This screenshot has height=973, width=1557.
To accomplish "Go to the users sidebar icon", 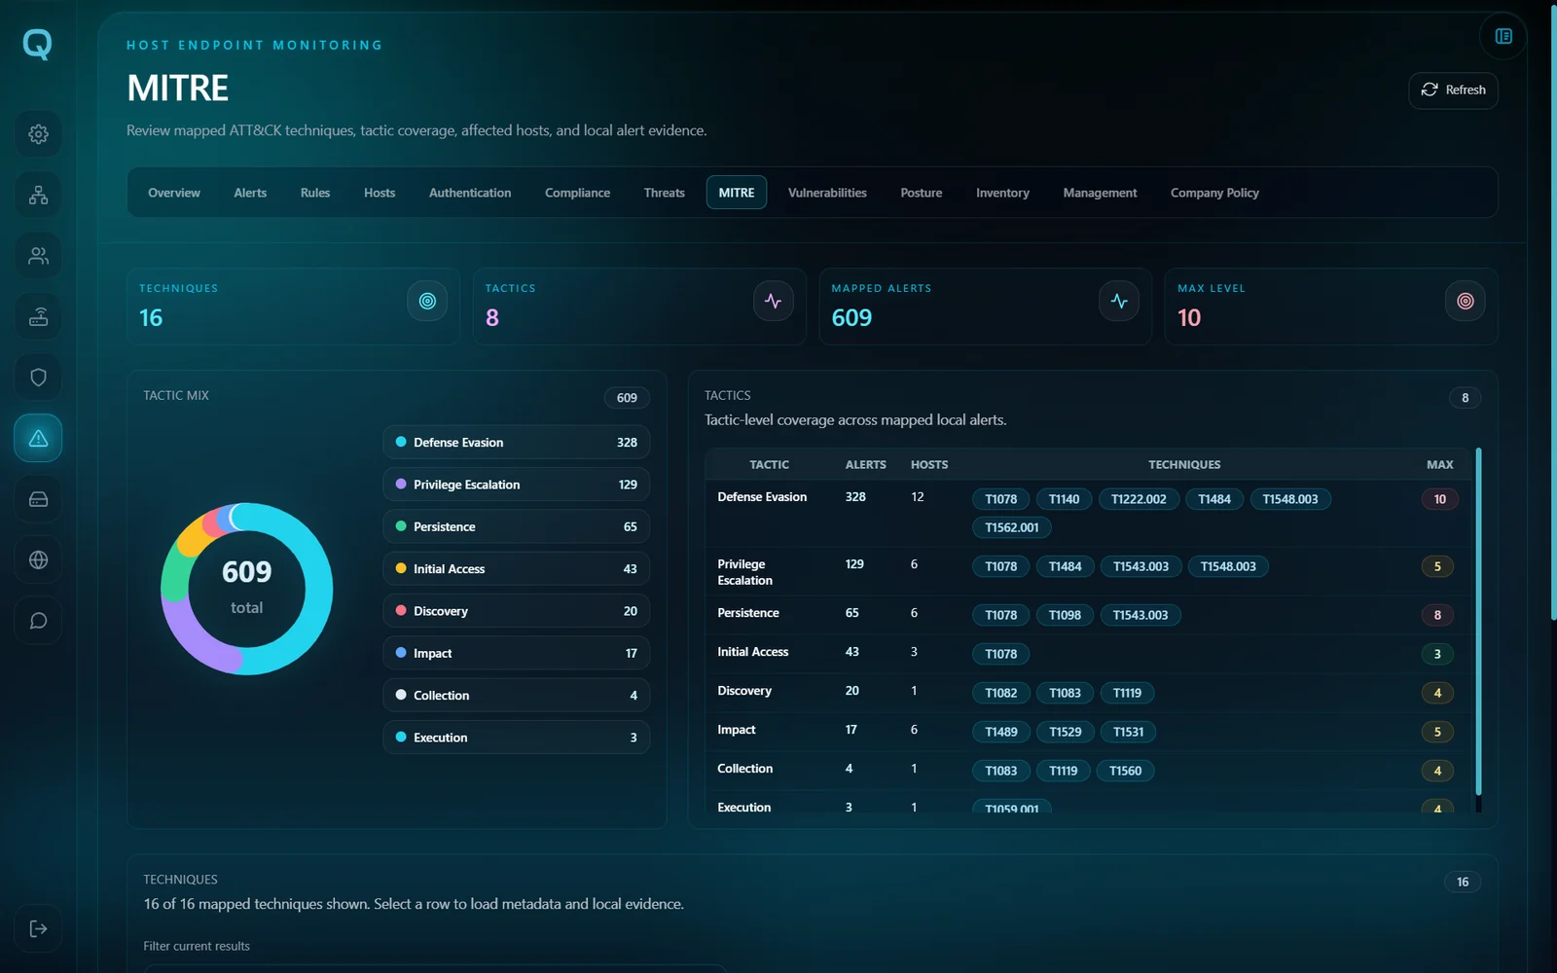I will pos(38,256).
